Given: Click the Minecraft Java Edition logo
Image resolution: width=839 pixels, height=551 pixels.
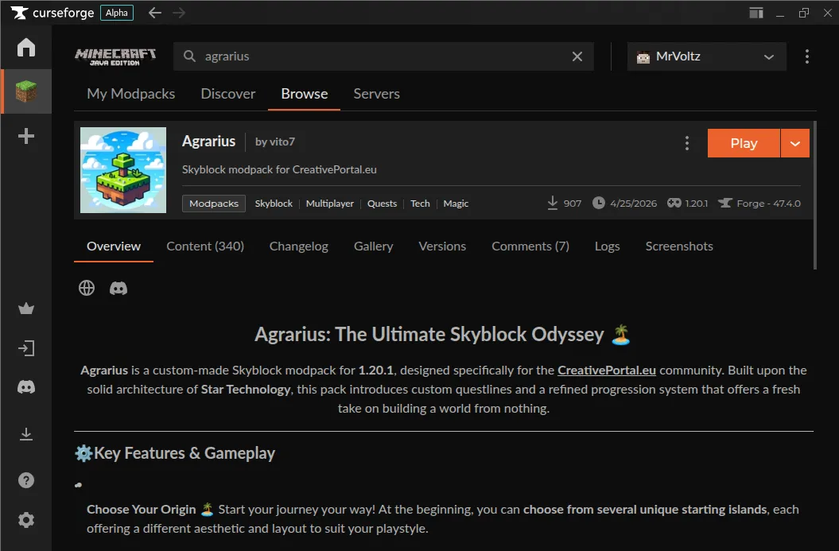Looking at the screenshot, I should coord(115,56).
